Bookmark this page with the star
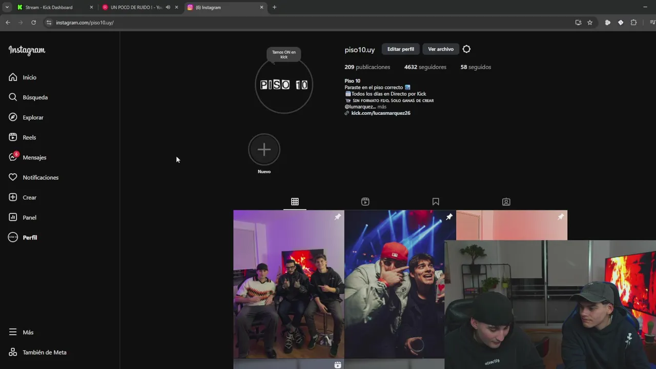 tap(590, 23)
